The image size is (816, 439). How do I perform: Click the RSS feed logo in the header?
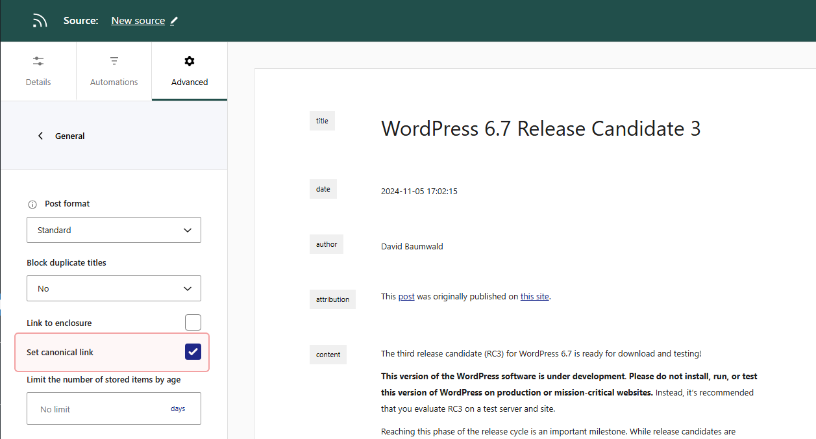39,20
